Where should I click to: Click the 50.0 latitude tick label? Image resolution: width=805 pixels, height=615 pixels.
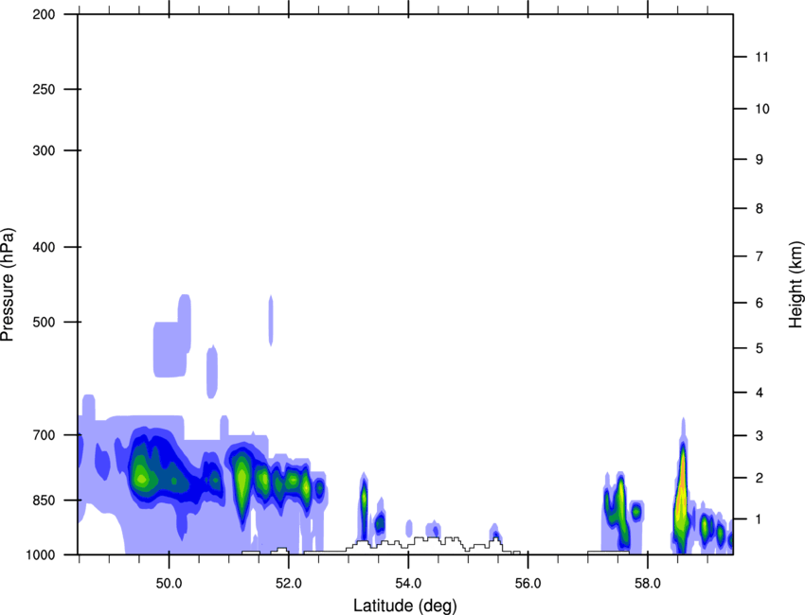169,584
